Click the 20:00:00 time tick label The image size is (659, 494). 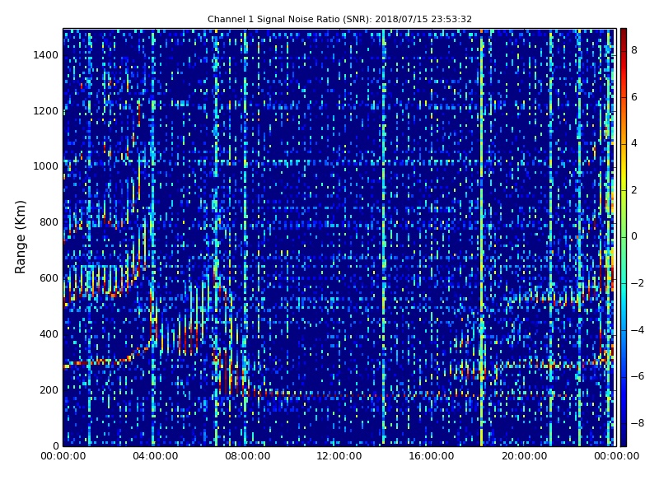coord(524,456)
